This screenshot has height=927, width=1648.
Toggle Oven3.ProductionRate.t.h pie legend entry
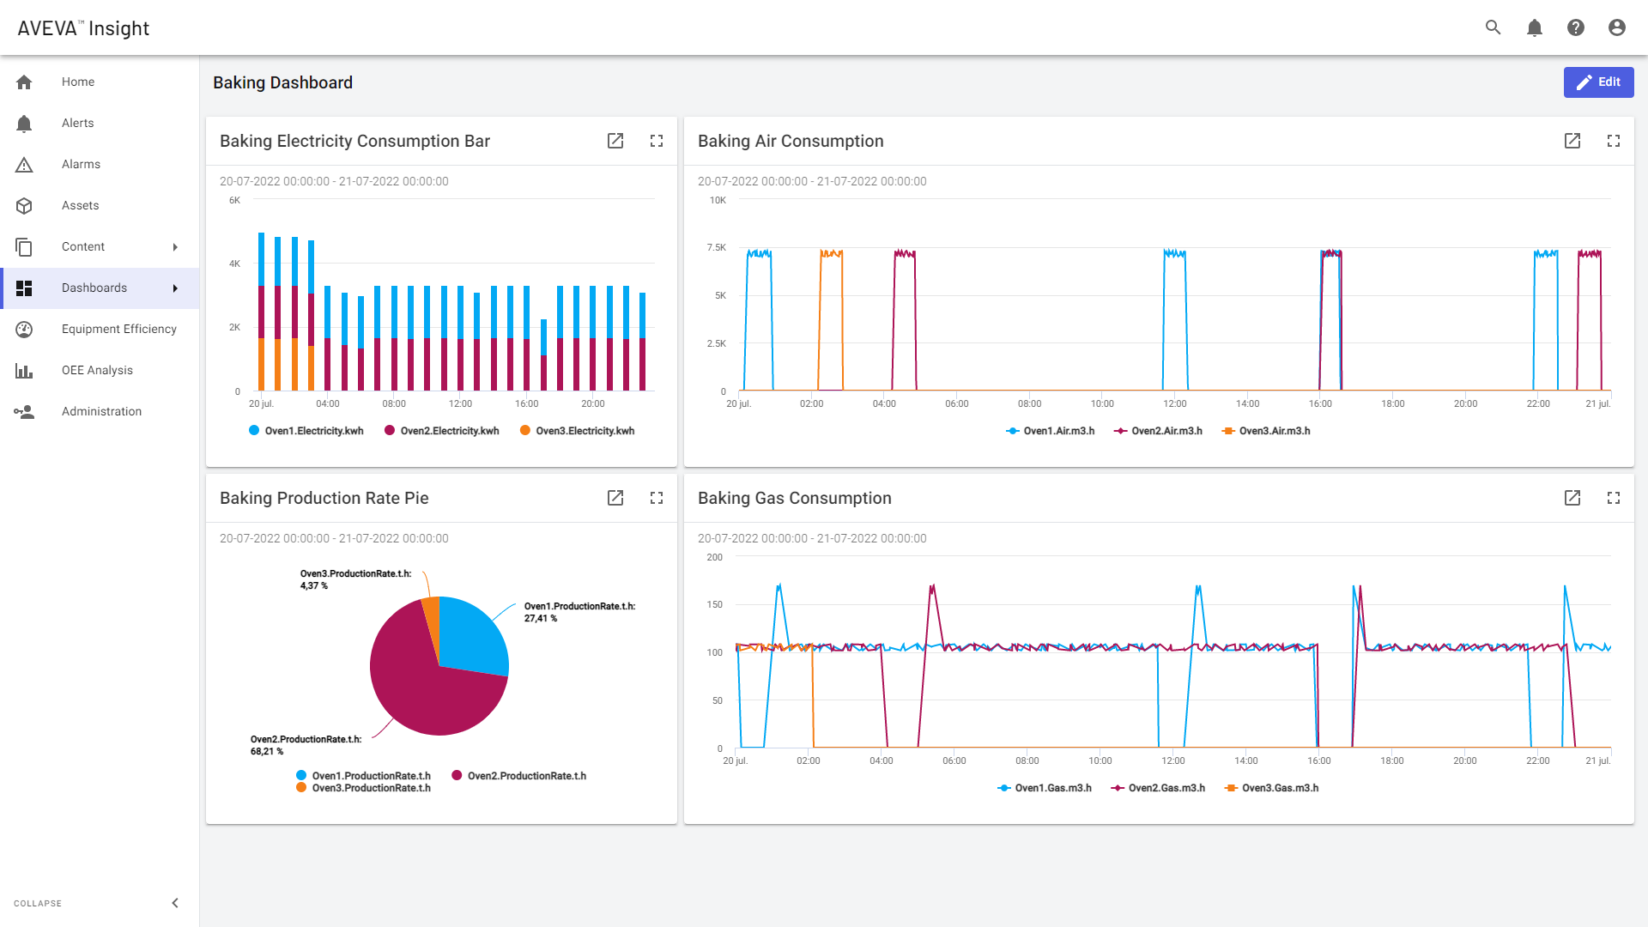coord(363,788)
